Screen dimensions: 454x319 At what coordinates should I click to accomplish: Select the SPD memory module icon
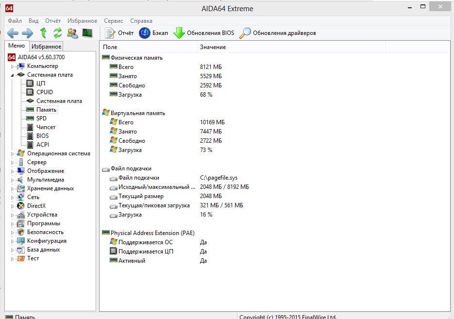[x=30, y=118]
